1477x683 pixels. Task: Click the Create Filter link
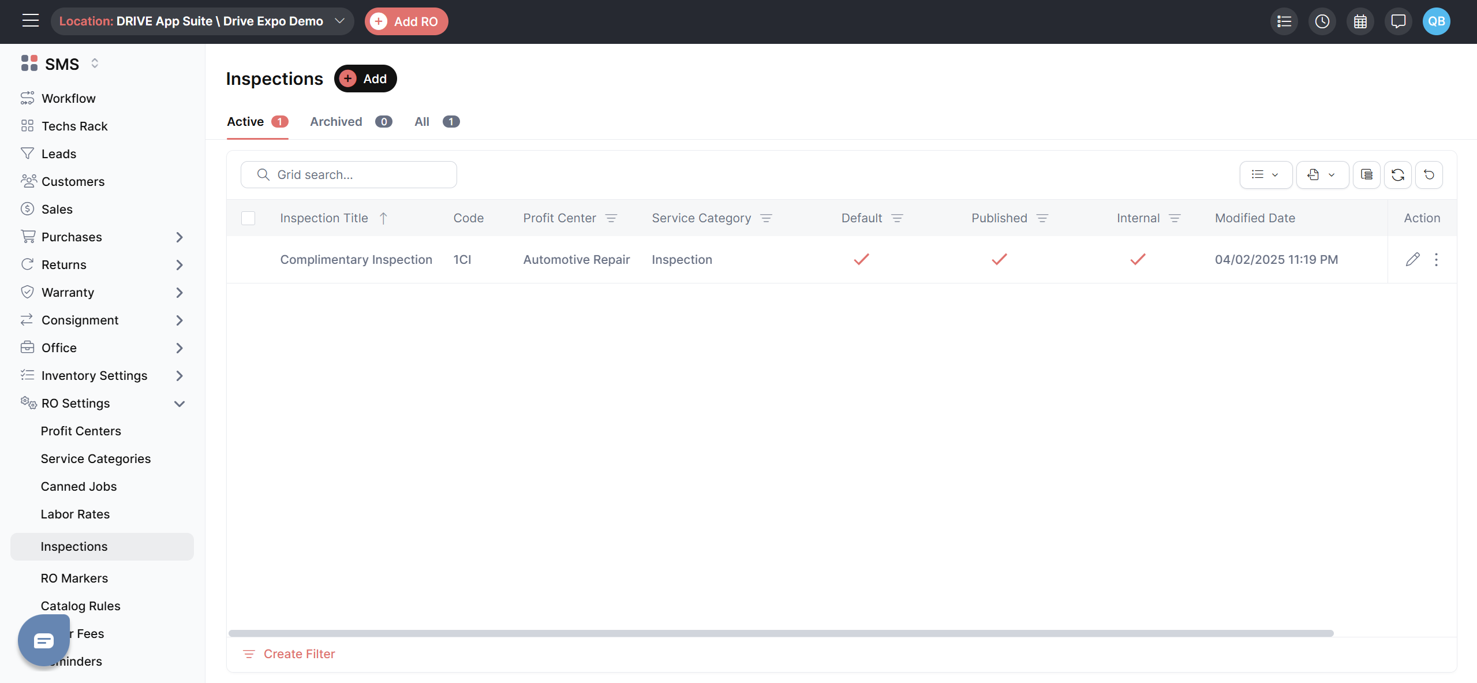(298, 654)
